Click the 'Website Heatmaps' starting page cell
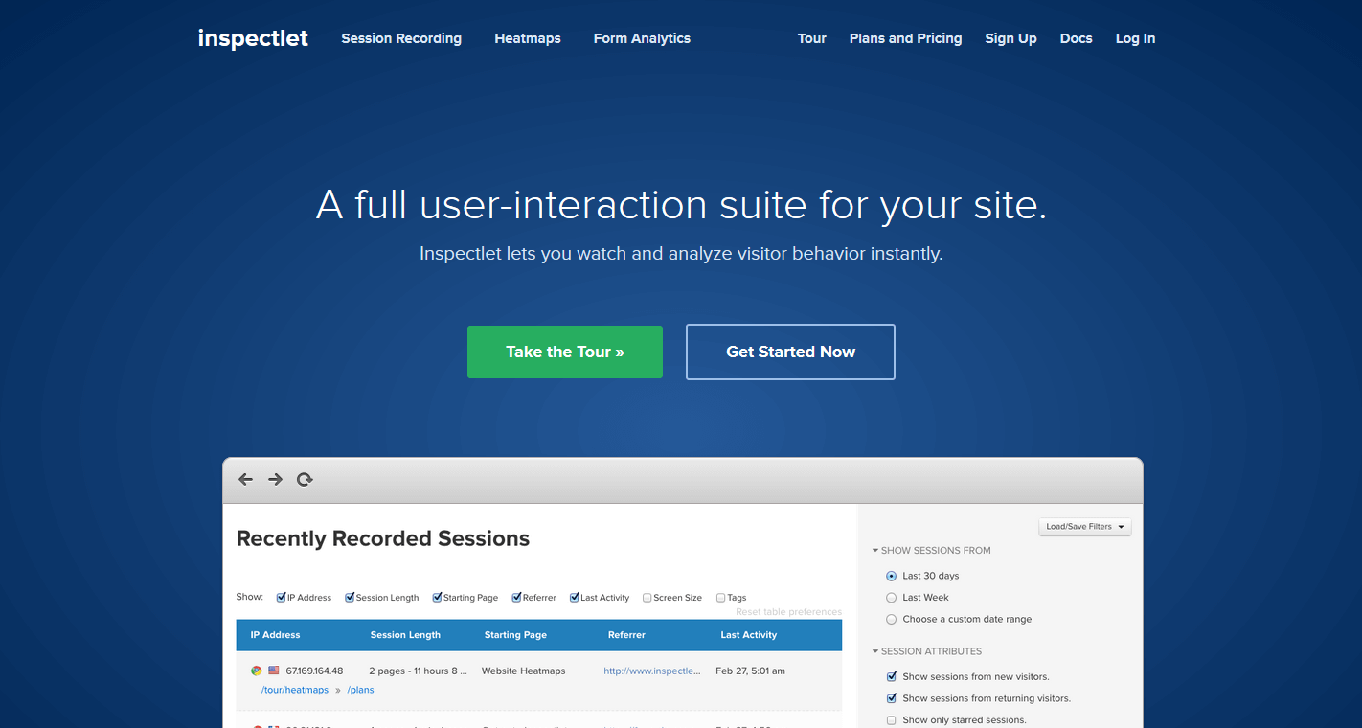 coord(524,671)
